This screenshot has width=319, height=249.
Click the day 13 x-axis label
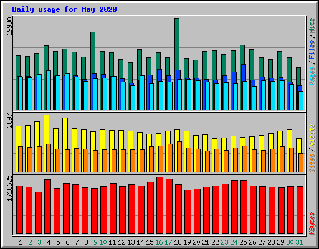(x=131, y=242)
